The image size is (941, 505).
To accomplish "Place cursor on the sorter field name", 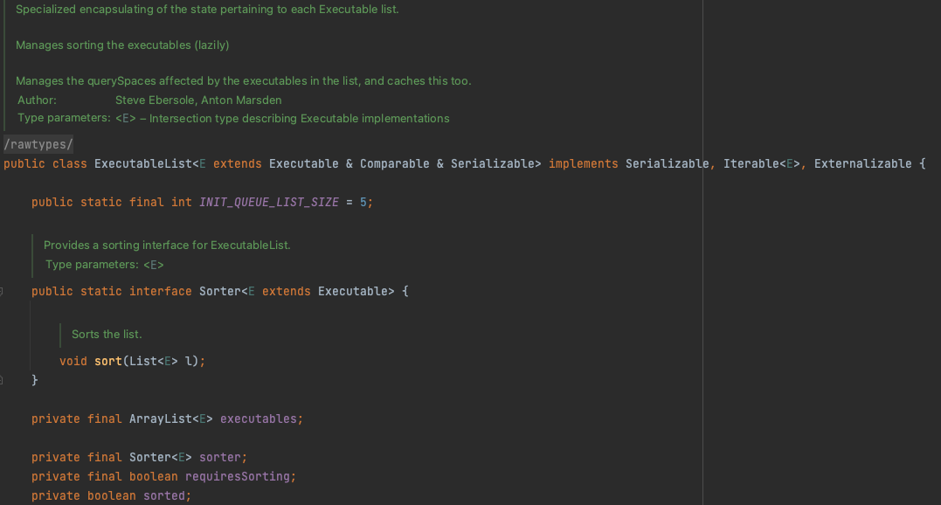I will [x=219, y=457].
